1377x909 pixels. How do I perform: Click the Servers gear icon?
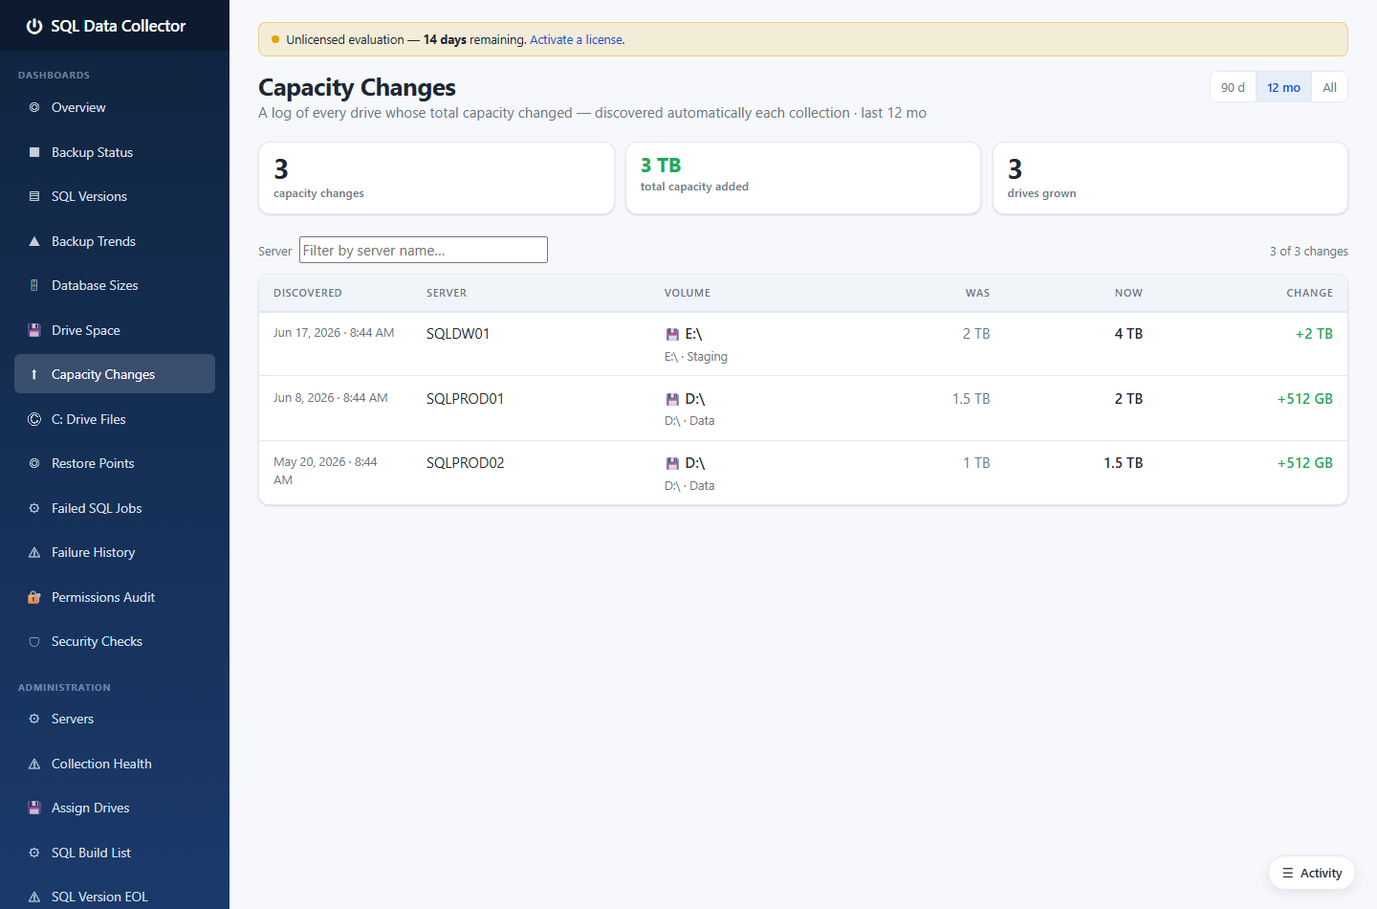(34, 719)
